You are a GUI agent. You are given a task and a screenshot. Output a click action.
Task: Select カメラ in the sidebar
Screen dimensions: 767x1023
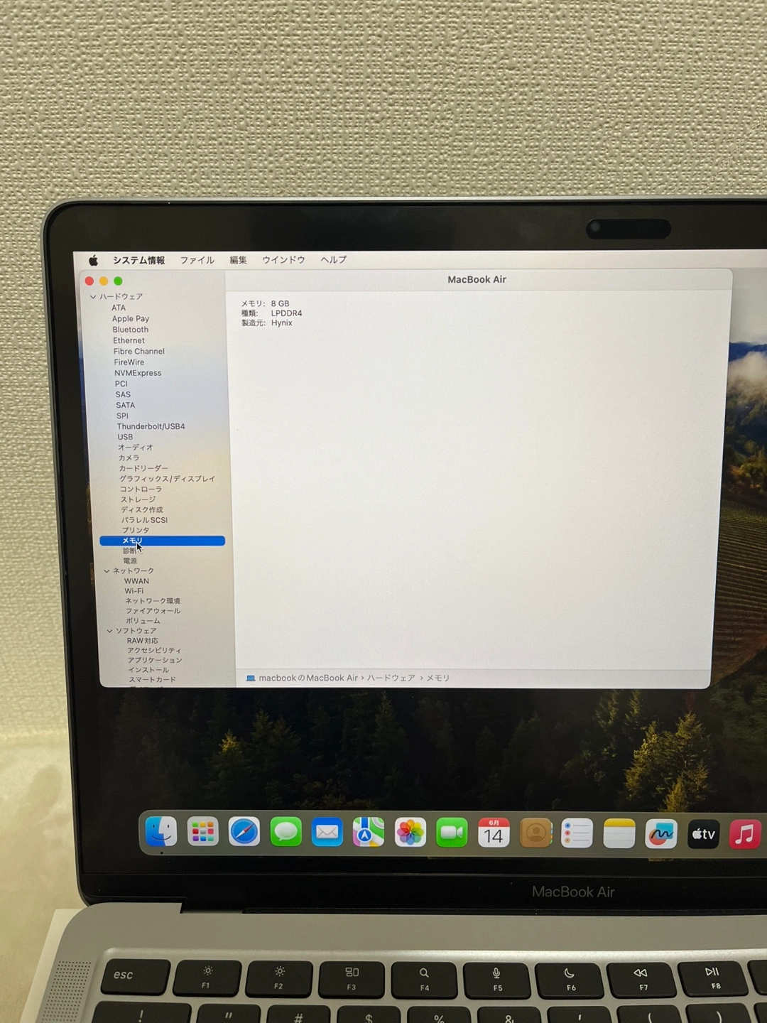pyautogui.click(x=129, y=458)
